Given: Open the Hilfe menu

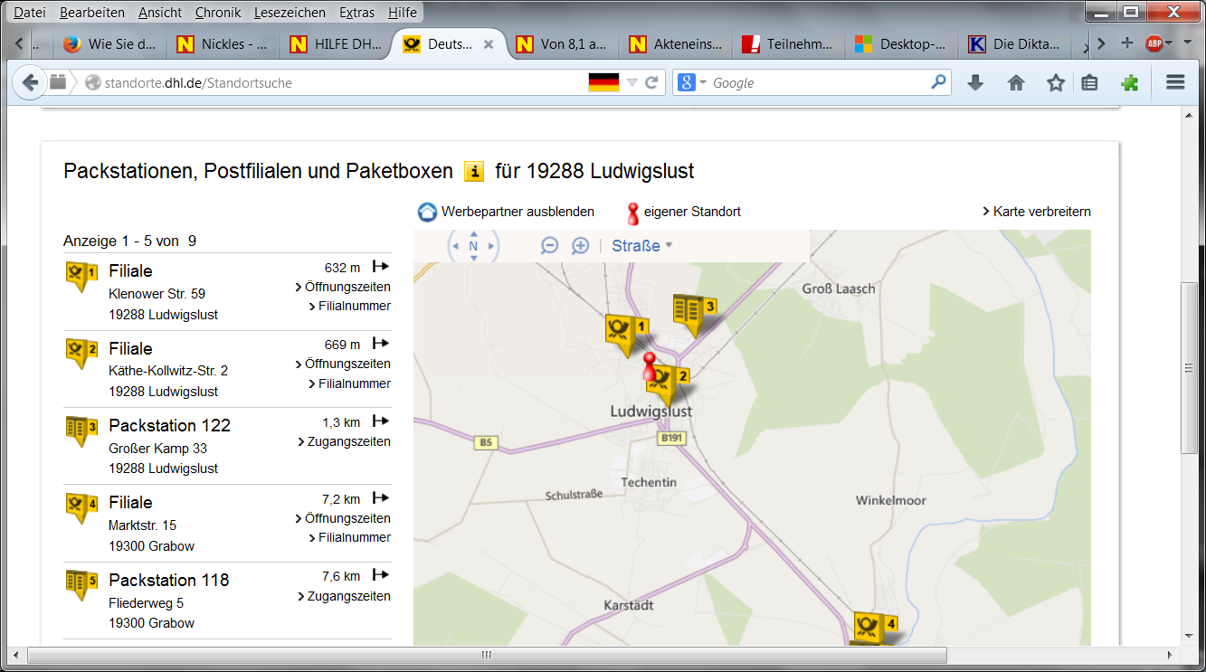Looking at the screenshot, I should (403, 13).
